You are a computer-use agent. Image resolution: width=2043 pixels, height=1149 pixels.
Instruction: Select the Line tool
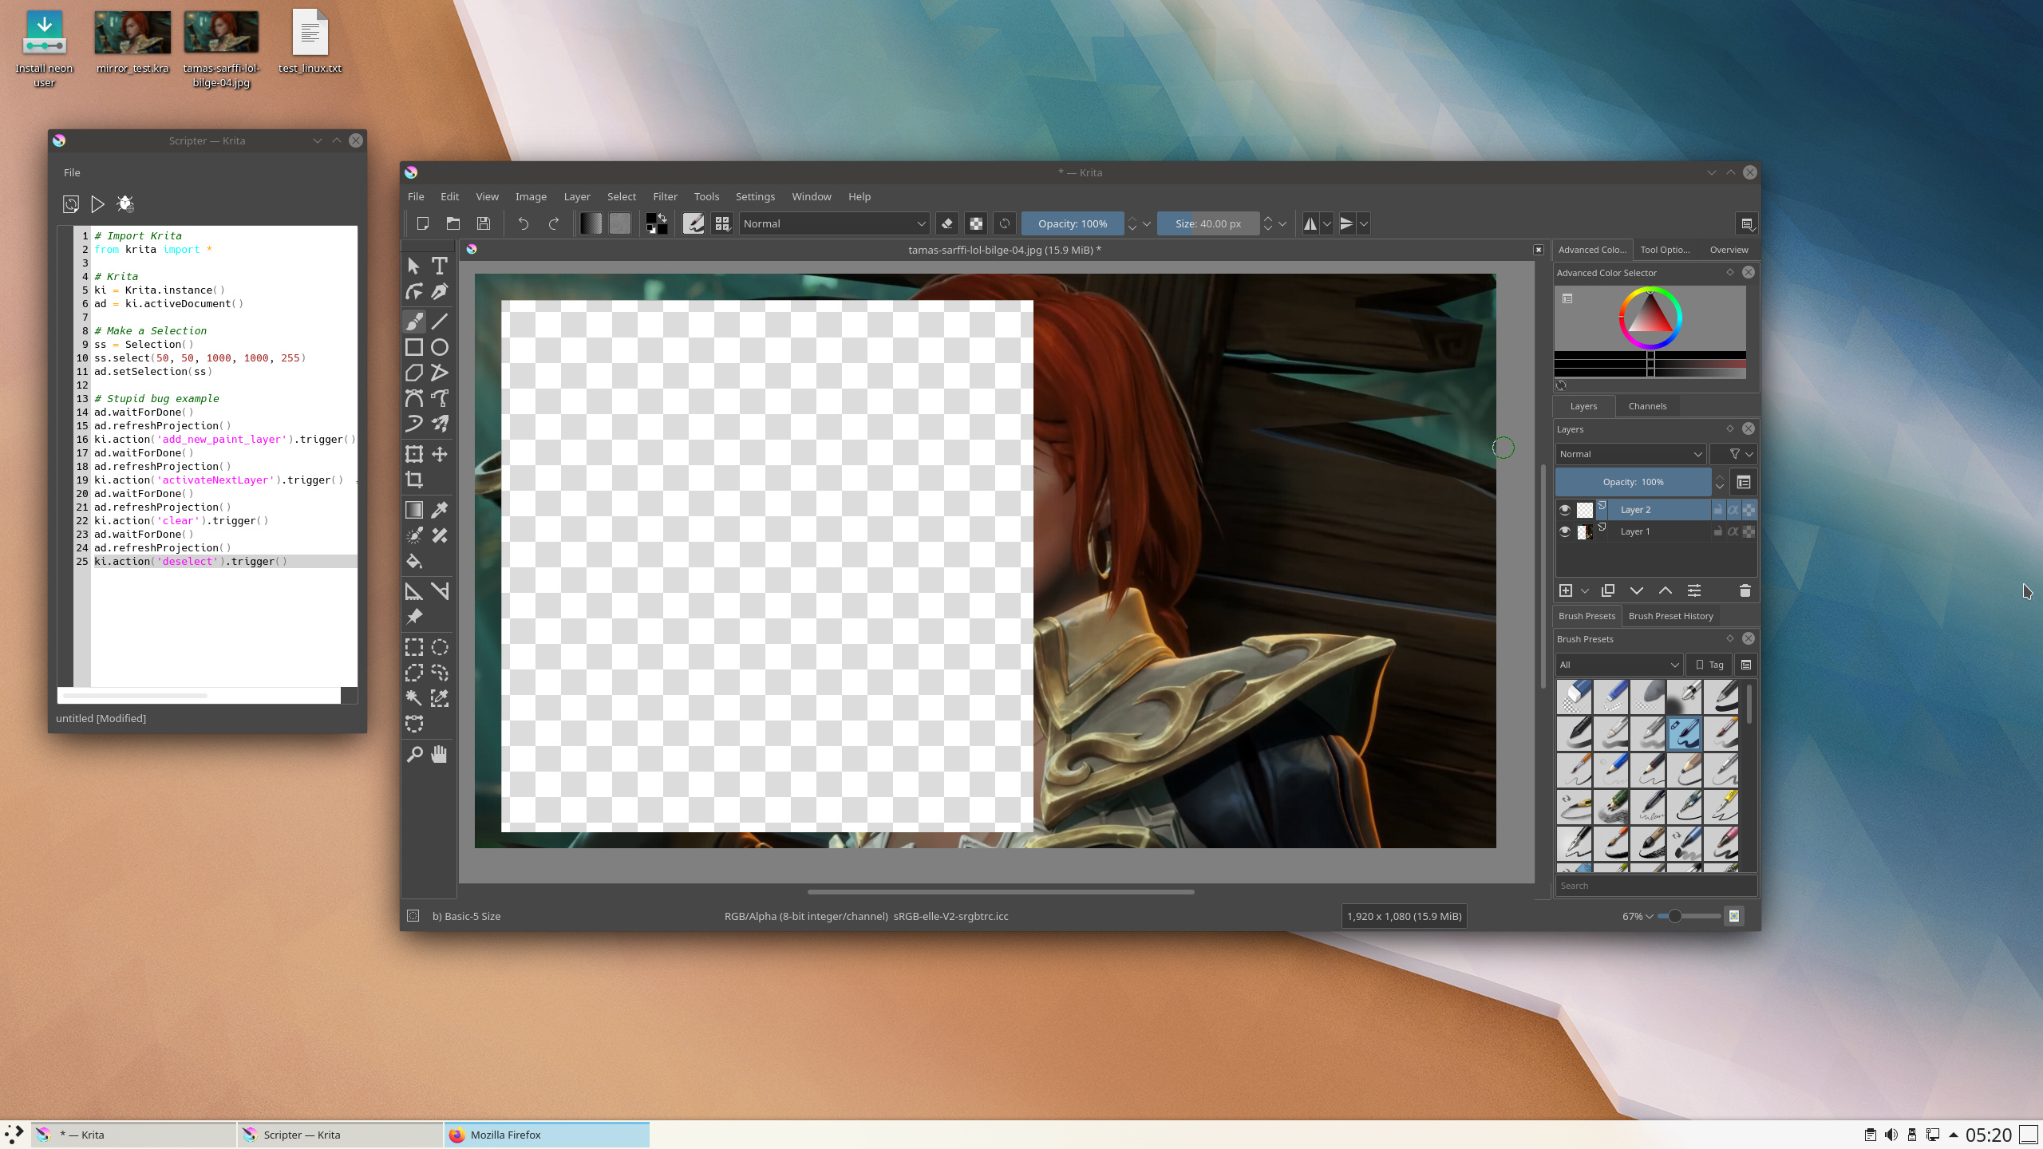pos(440,321)
